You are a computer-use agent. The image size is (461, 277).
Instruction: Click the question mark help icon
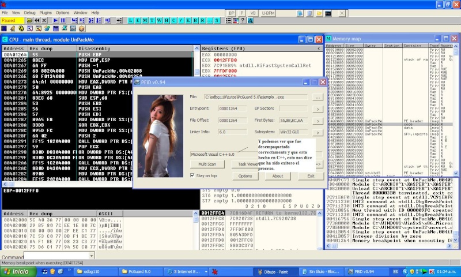[243, 20]
